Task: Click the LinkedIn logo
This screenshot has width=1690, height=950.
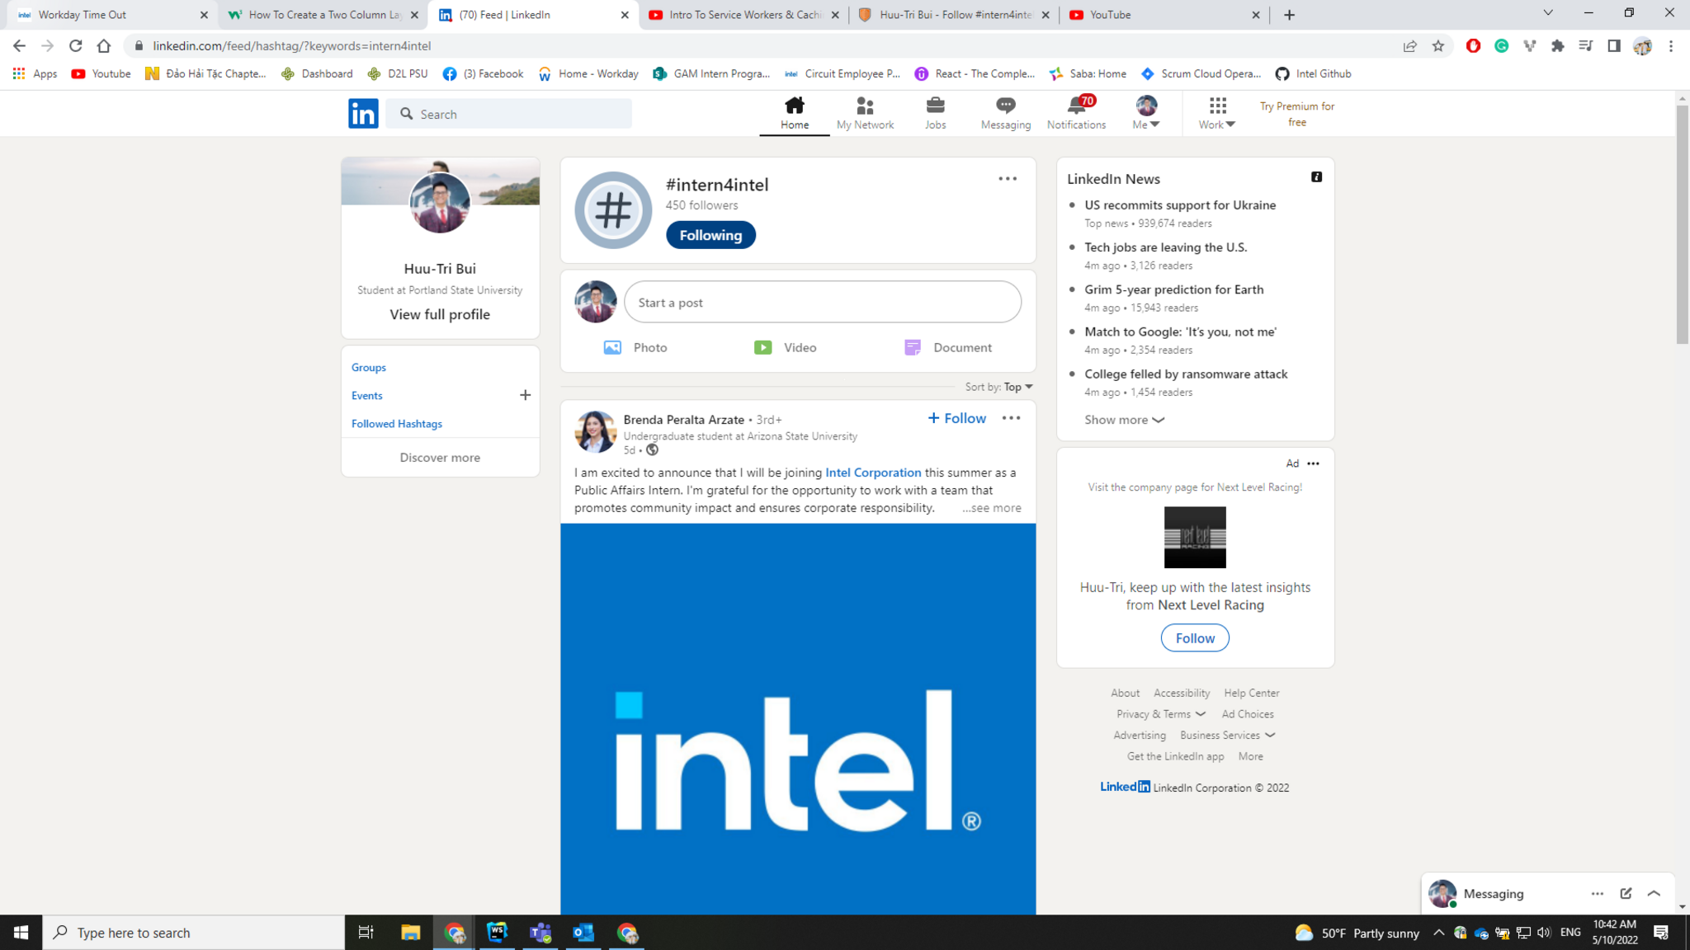Action: click(363, 113)
